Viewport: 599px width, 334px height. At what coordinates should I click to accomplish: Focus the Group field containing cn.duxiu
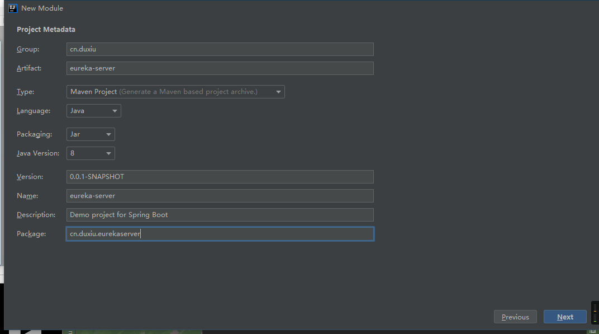(x=220, y=49)
